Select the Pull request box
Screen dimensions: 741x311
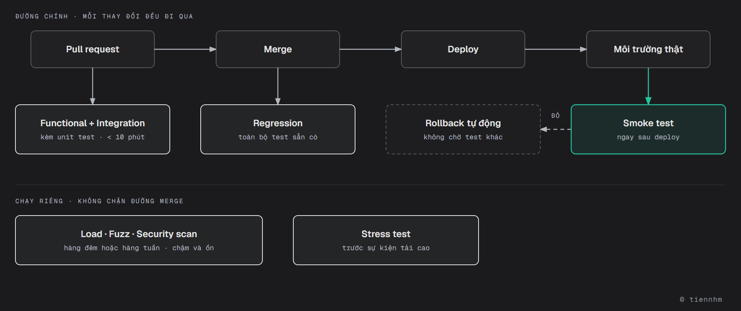93,49
